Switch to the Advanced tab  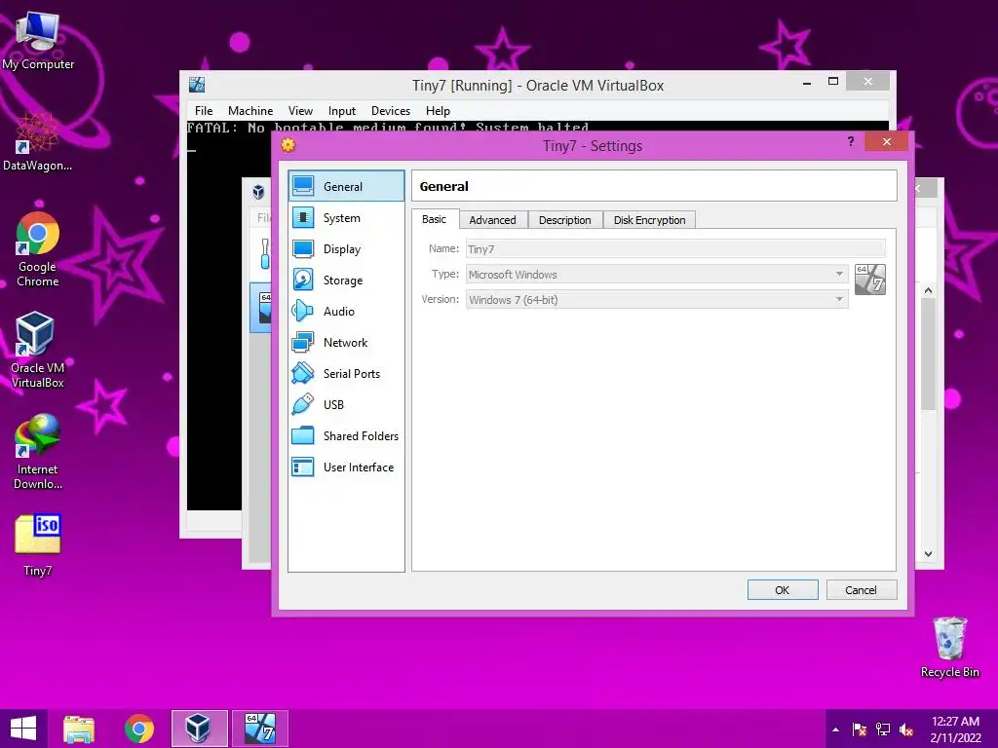(x=492, y=220)
